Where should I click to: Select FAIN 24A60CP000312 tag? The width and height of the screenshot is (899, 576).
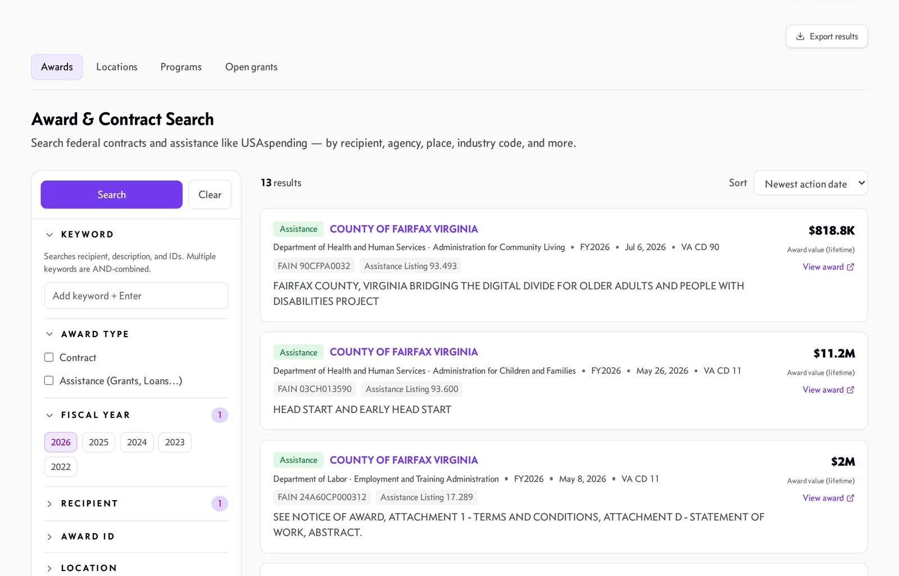point(322,497)
